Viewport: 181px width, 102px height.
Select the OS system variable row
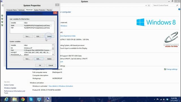(31, 48)
